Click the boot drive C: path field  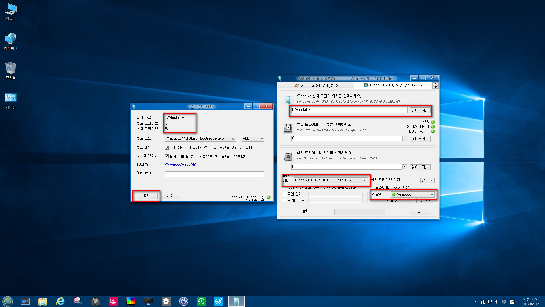tap(347, 138)
